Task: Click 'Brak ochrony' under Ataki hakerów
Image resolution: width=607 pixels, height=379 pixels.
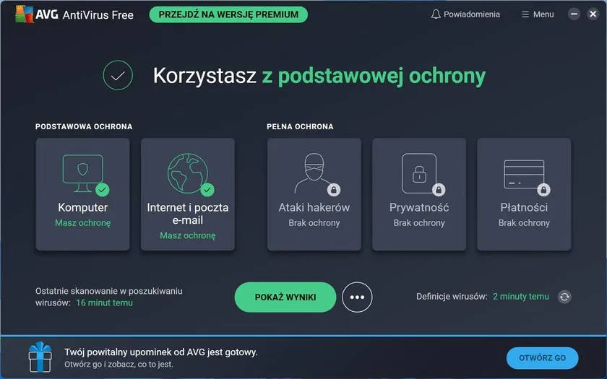Action: tap(314, 223)
